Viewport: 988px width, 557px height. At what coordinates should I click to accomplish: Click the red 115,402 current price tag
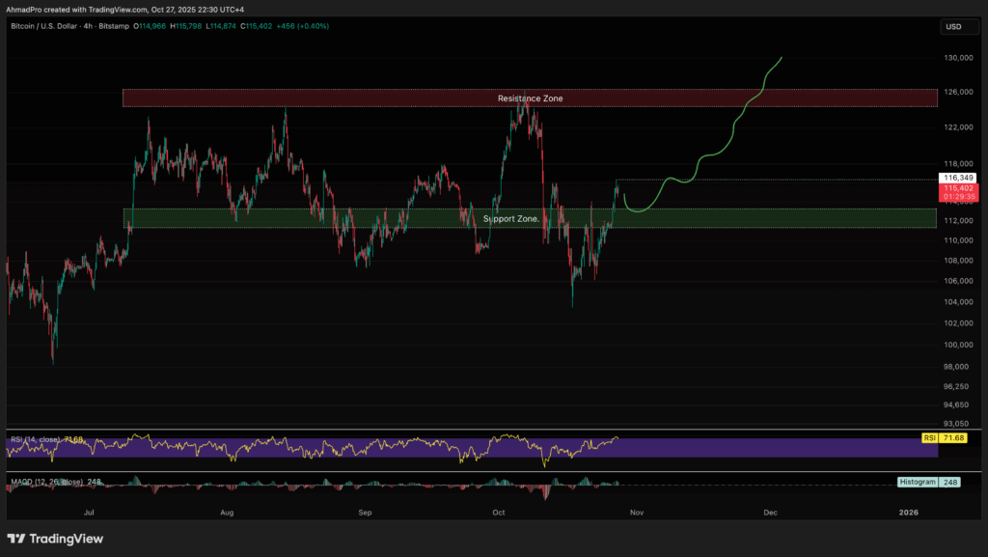pyautogui.click(x=960, y=188)
